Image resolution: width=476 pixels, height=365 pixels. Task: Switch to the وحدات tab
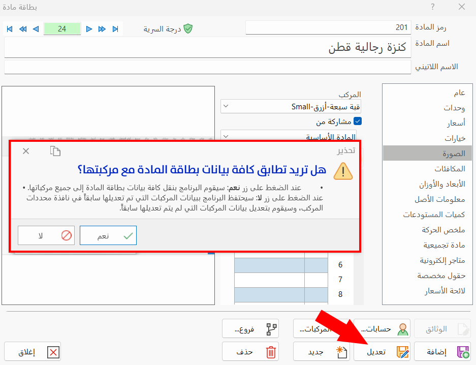pyautogui.click(x=427, y=107)
